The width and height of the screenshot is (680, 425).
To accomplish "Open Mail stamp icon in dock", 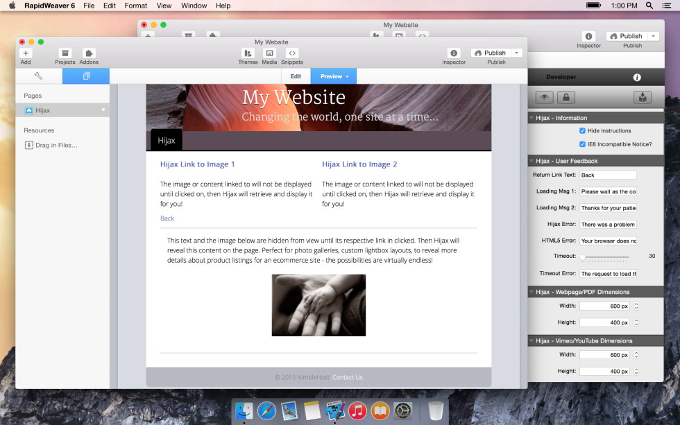I will 289,410.
